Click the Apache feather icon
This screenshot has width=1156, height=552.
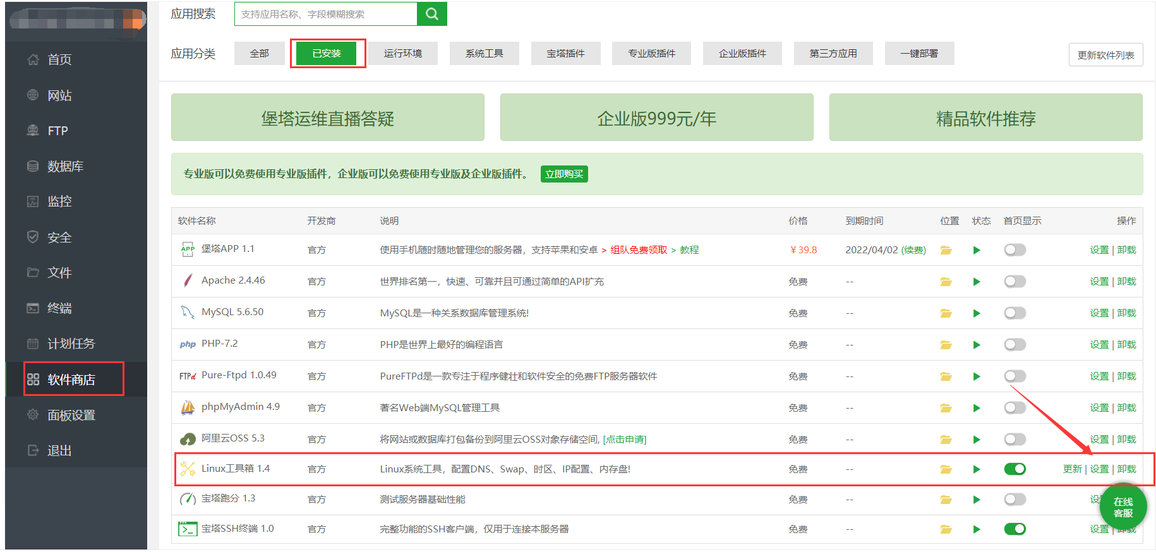[x=188, y=280]
